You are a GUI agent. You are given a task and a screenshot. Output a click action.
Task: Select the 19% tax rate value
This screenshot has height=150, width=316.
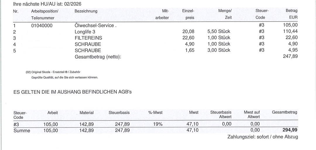tap(158, 124)
